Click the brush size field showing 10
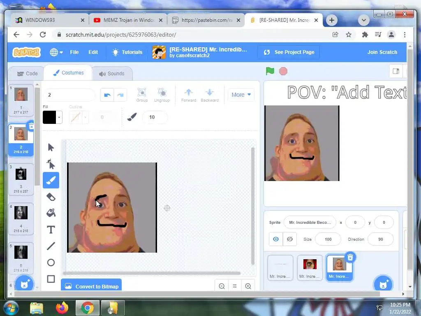The image size is (421, 316). point(155,117)
